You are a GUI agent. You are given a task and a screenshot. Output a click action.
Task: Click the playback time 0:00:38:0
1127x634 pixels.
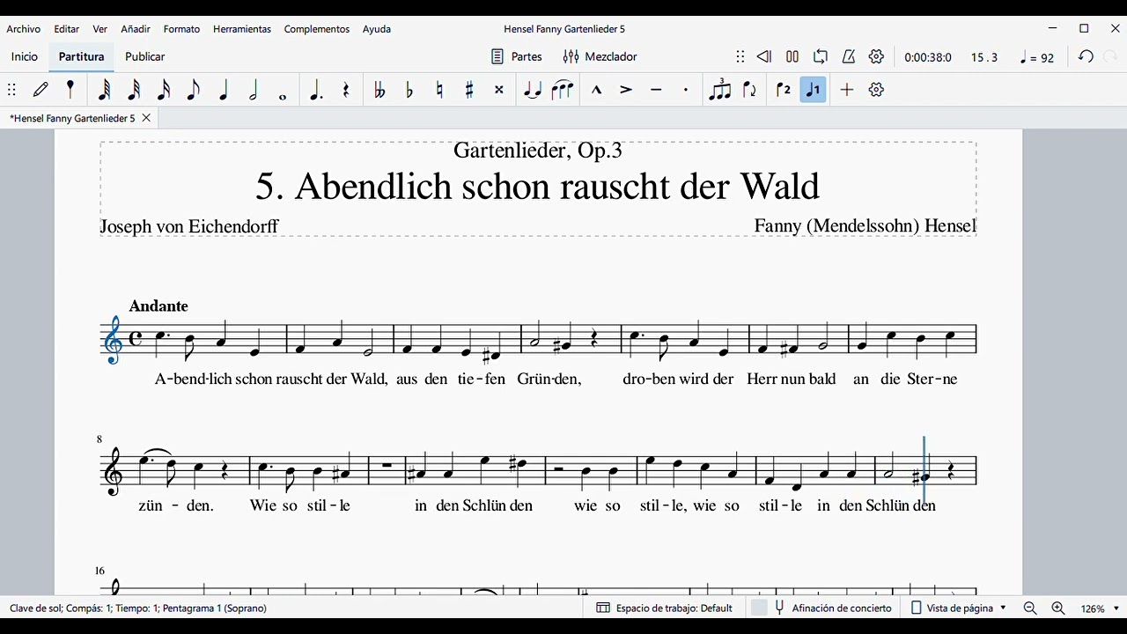pyautogui.click(x=928, y=57)
